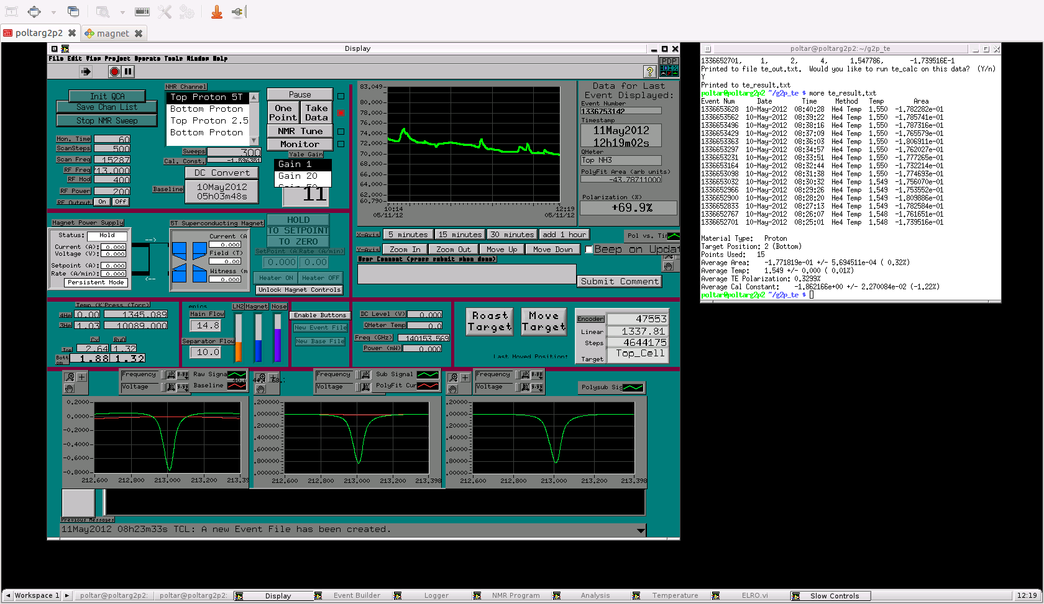
Task: Expand the Previous Messages dropdown arrow
Action: point(641,530)
